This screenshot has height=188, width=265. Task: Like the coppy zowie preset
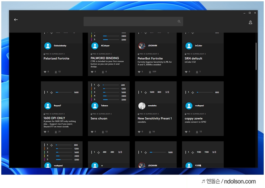point(186,132)
